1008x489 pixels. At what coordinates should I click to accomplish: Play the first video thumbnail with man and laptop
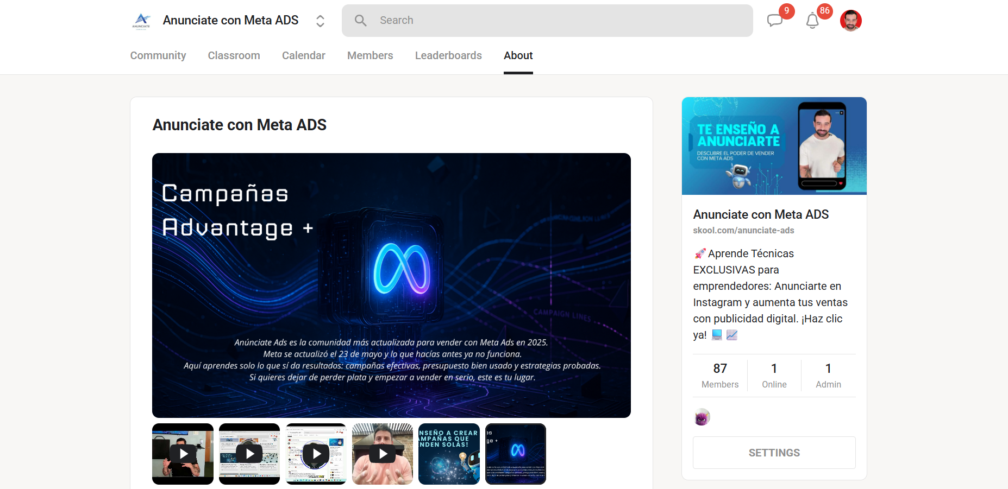click(x=183, y=454)
